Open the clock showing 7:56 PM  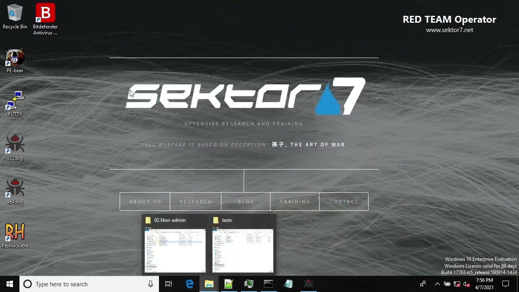coord(485,284)
